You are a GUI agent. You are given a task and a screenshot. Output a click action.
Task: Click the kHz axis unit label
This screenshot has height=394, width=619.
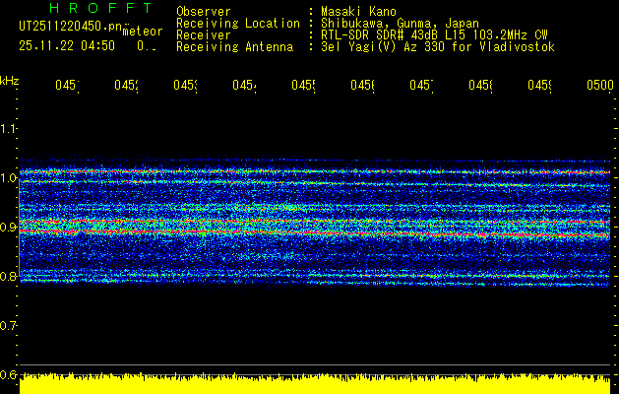tap(9, 82)
